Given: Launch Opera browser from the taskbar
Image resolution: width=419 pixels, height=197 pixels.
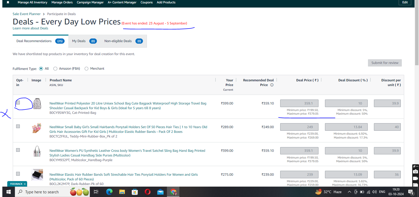Looking at the screenshot, I should 148,192.
